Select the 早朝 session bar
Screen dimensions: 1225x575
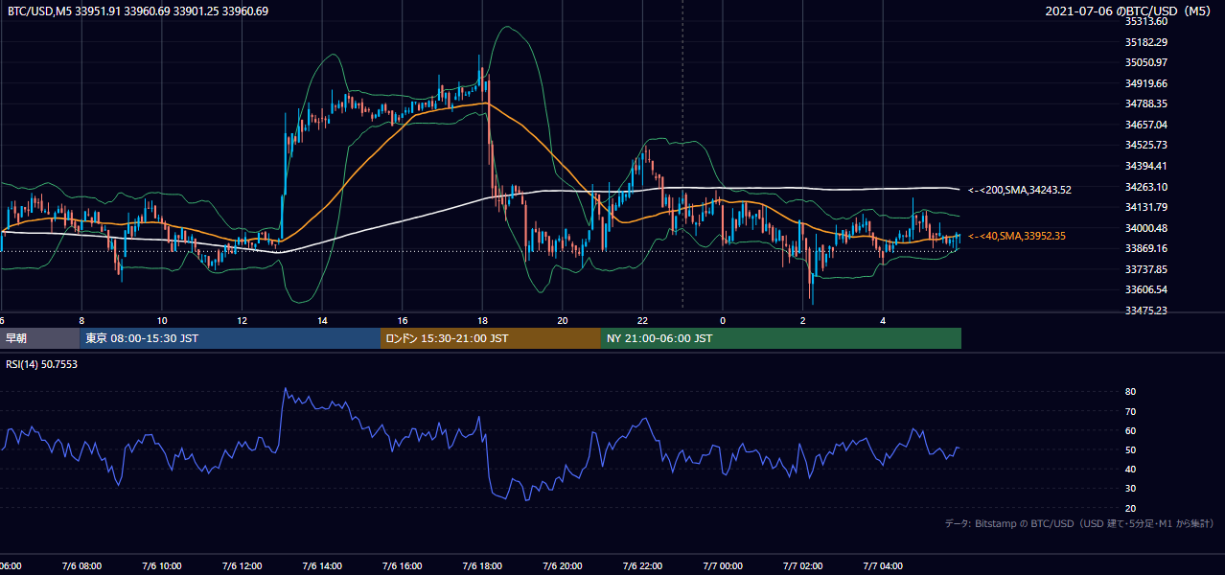coord(39,338)
